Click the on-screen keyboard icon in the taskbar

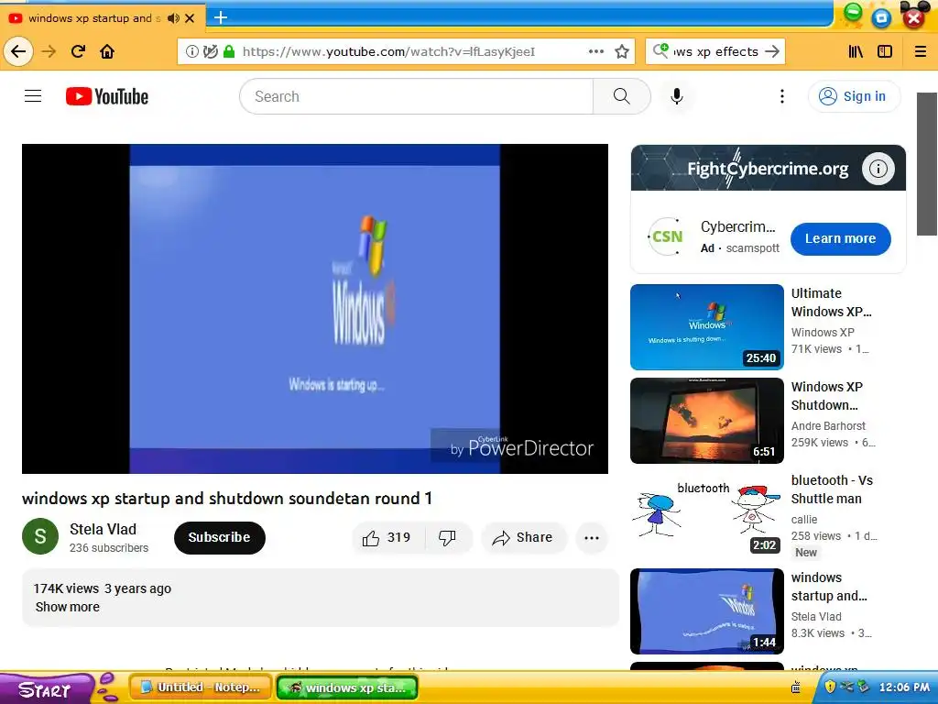[x=796, y=687]
